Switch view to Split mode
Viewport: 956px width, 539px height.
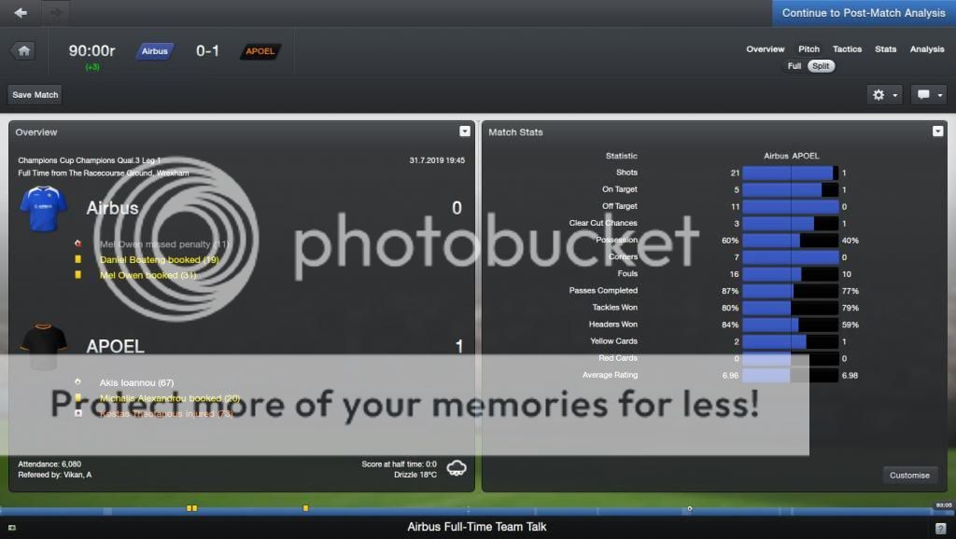821,66
